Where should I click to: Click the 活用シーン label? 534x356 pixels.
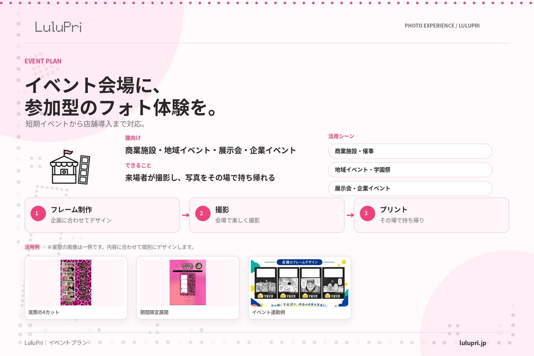point(341,136)
